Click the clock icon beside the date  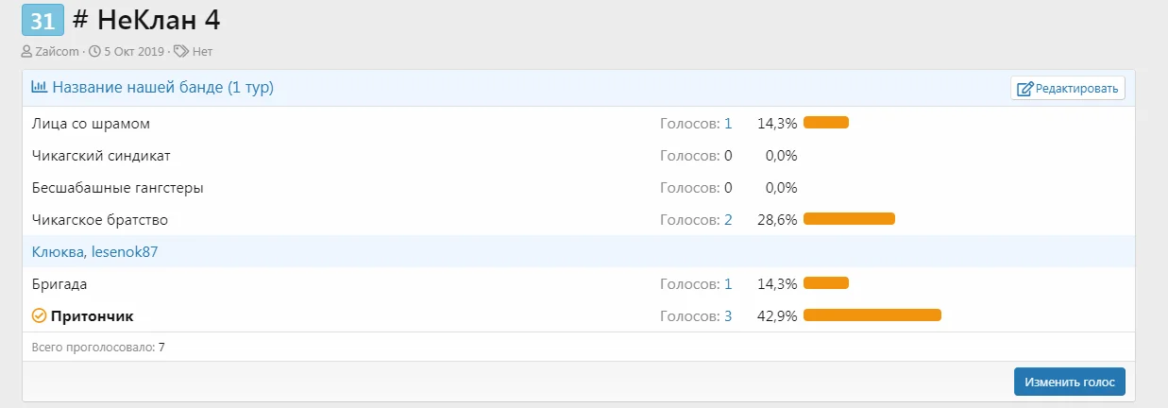[95, 52]
